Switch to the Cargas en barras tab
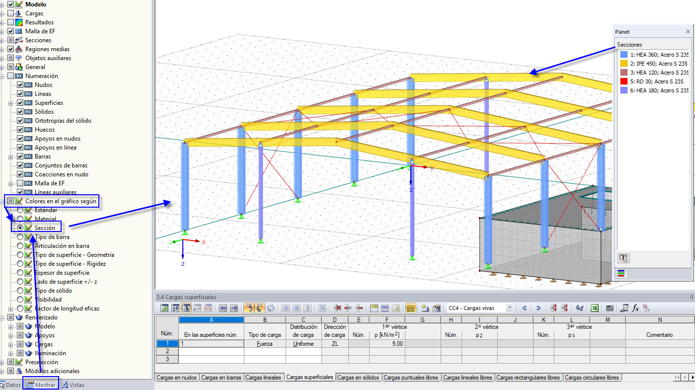Image resolution: width=695 pixels, height=390 pixels. pos(222,378)
